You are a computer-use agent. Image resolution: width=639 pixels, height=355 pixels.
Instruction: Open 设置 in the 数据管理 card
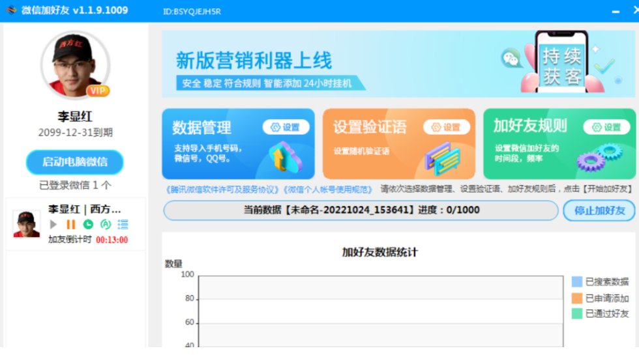(x=286, y=128)
